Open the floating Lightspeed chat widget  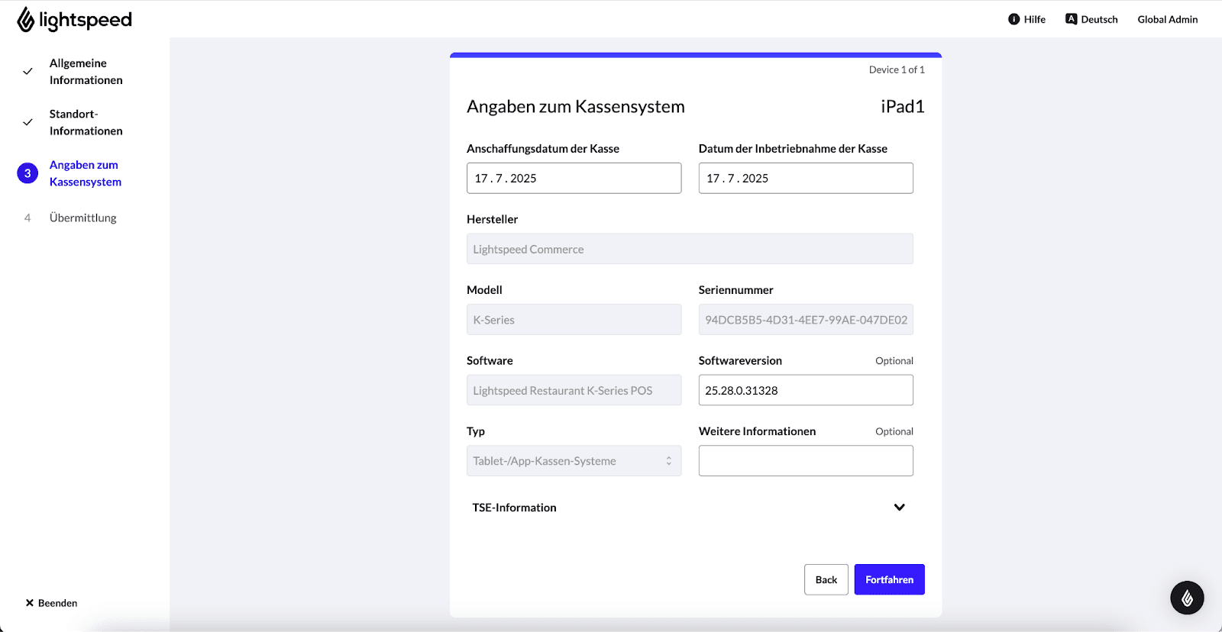tap(1187, 598)
